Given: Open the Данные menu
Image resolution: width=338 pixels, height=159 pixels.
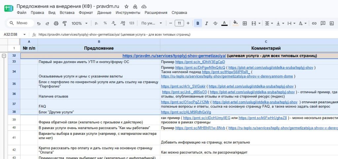Looking at the screenshot, I should coord(104,13).
